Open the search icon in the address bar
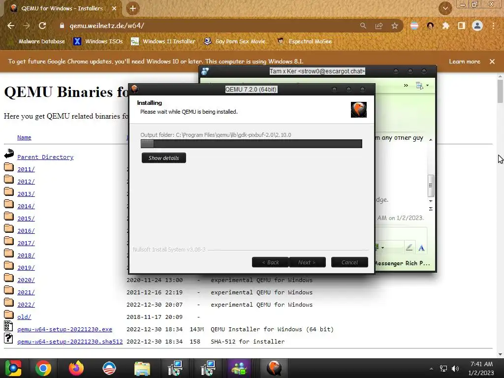This screenshot has height=378, width=504. (x=363, y=26)
